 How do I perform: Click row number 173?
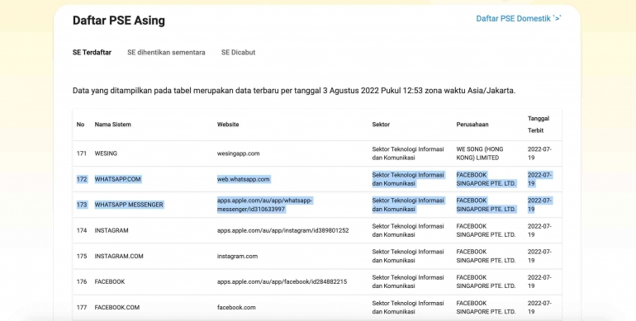pos(82,205)
